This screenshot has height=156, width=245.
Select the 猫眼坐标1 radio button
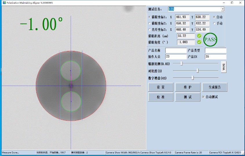[x=149, y=17]
